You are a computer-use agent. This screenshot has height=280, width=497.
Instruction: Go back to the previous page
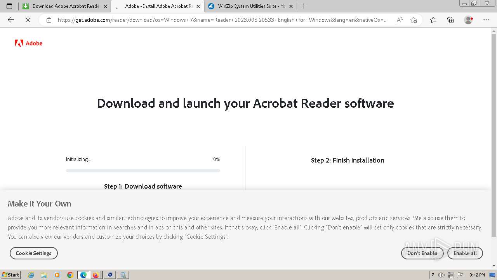pos(11,20)
